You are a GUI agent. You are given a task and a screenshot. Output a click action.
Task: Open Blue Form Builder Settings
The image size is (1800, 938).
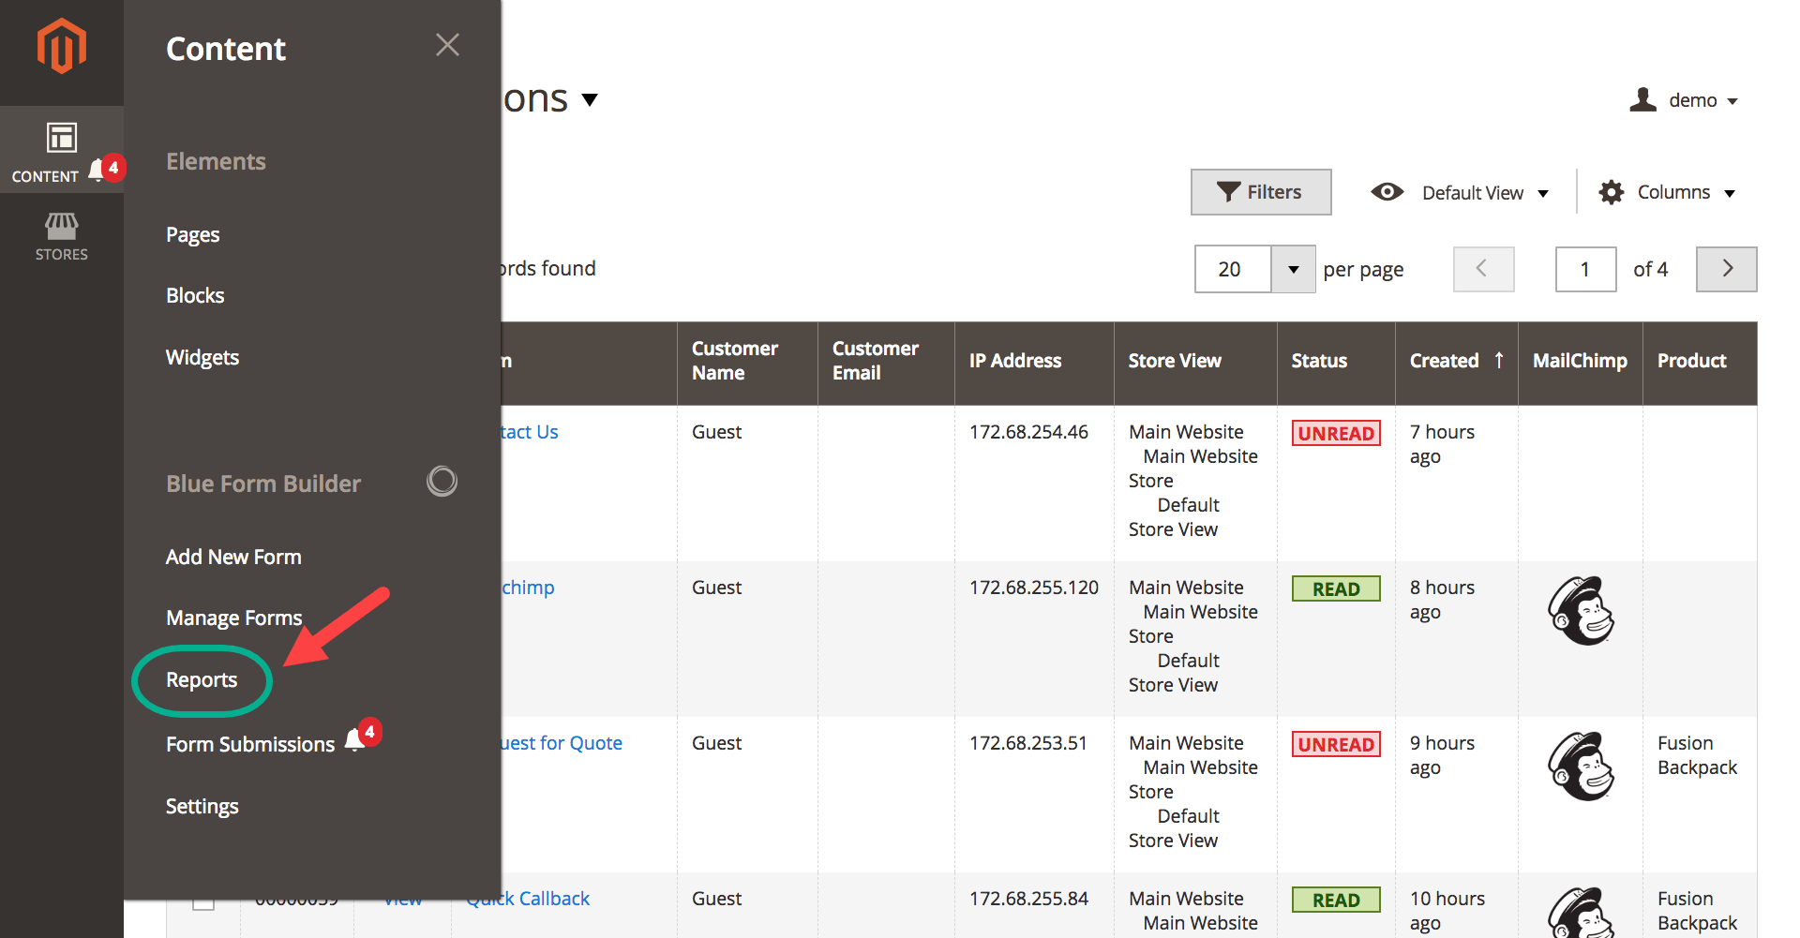click(x=202, y=806)
